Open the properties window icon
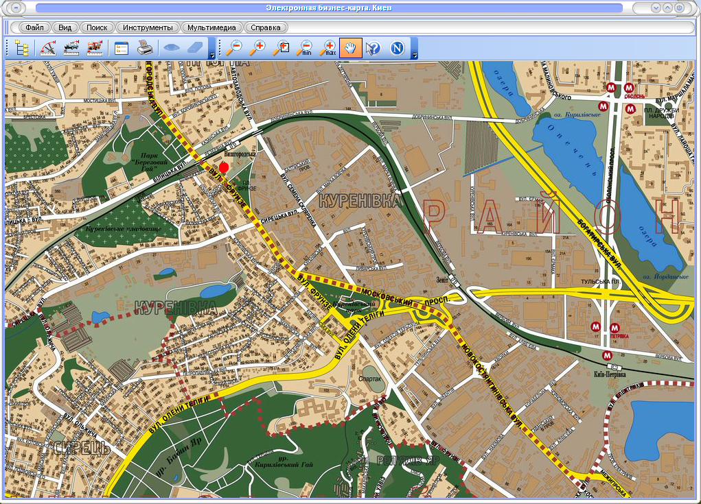Screen dimensions: 701x504 click(122, 48)
